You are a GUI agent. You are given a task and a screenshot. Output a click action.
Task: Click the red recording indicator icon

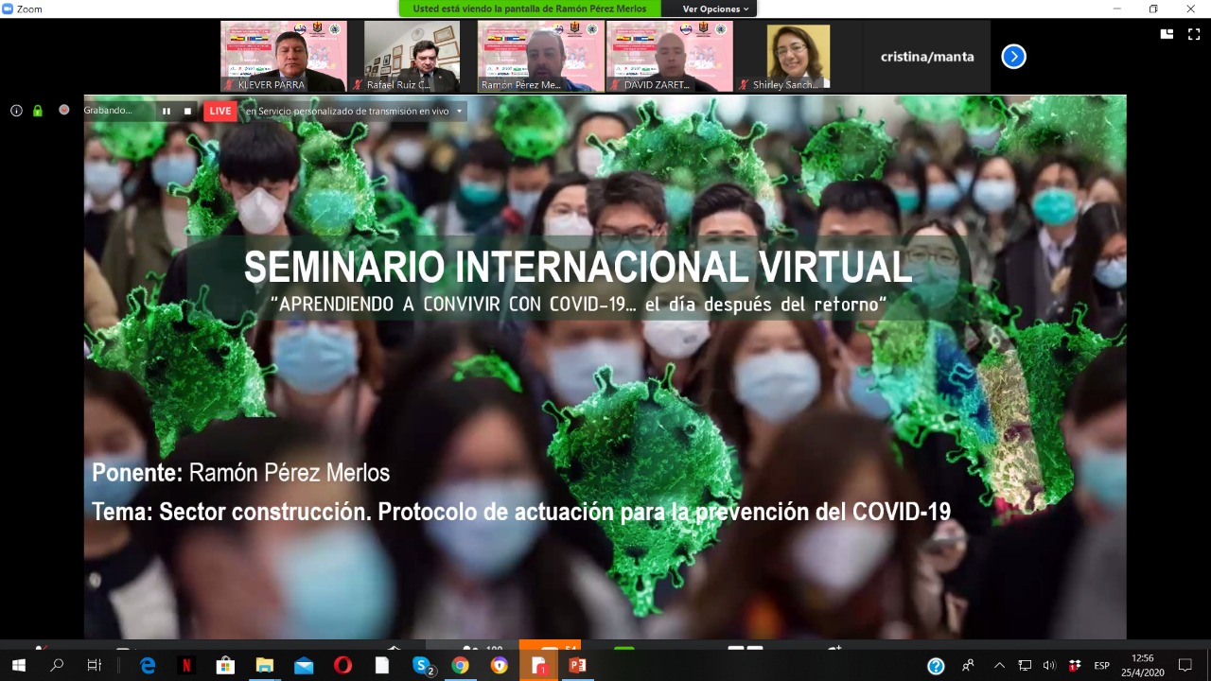pos(64,110)
